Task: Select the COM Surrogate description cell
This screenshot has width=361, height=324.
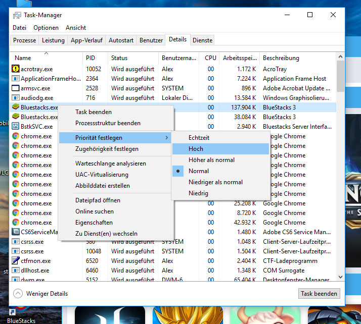Action: (x=284, y=271)
